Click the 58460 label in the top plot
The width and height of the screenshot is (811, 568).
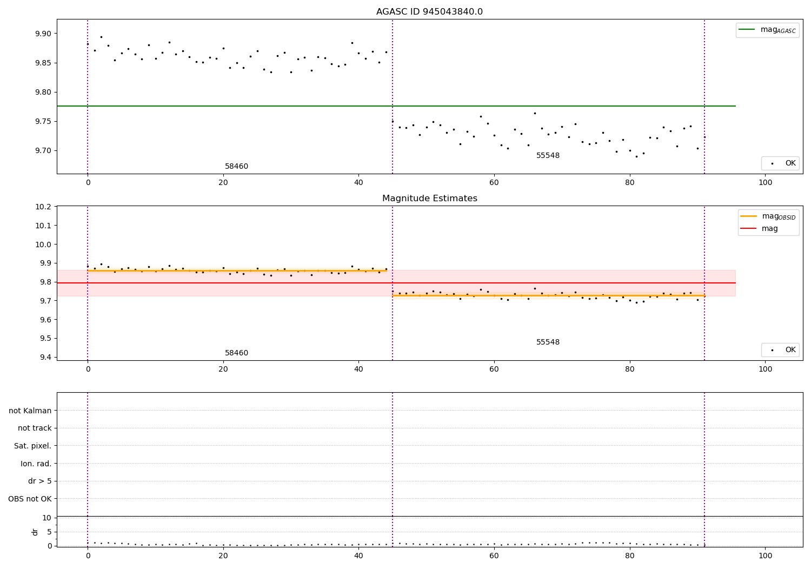(236, 167)
